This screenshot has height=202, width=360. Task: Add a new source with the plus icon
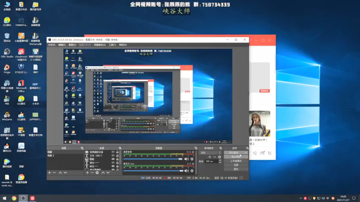pos(87,173)
